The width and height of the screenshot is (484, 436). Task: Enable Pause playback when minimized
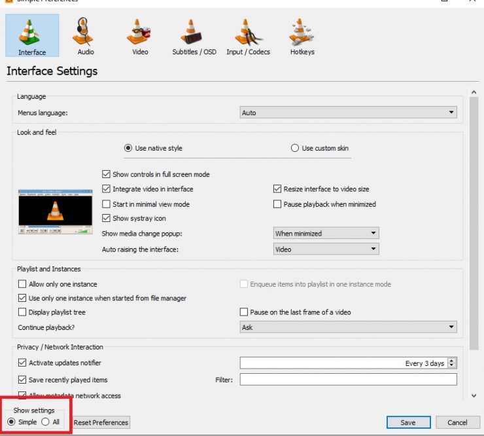(x=324, y=204)
